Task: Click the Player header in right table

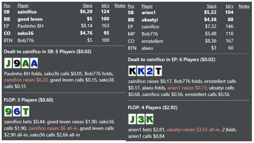Action: [147, 6]
